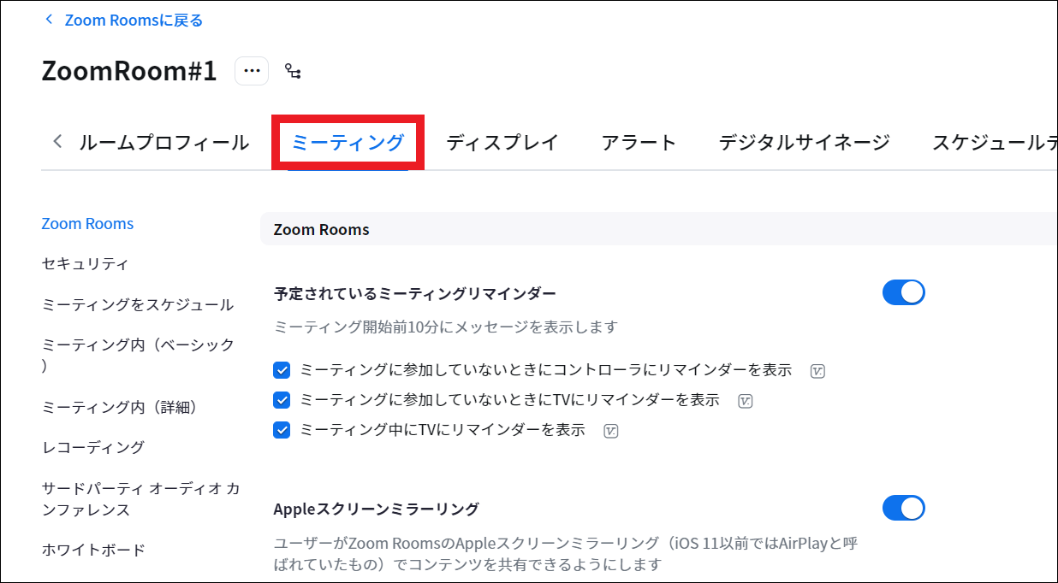Switch to the アラート tab
Viewport: 1058px width, 583px height.
click(x=639, y=142)
